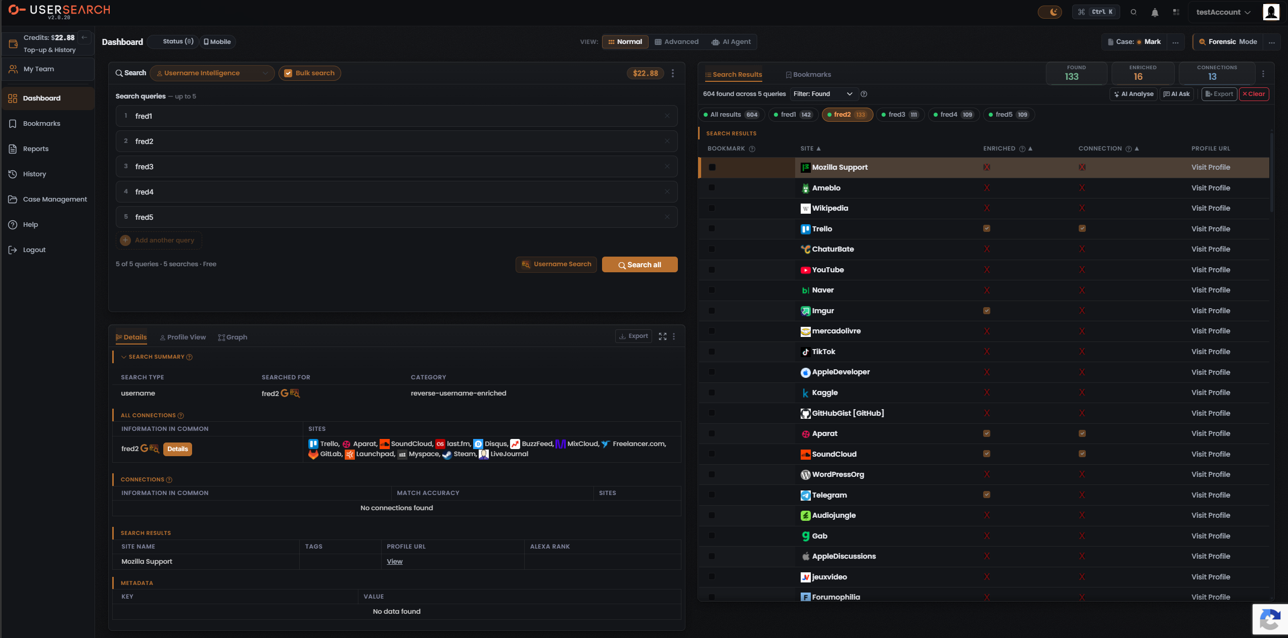Open Case Management in the sidebar
The width and height of the screenshot is (1288, 638).
click(x=48, y=200)
